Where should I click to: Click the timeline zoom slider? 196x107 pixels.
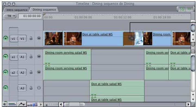coord(51,104)
